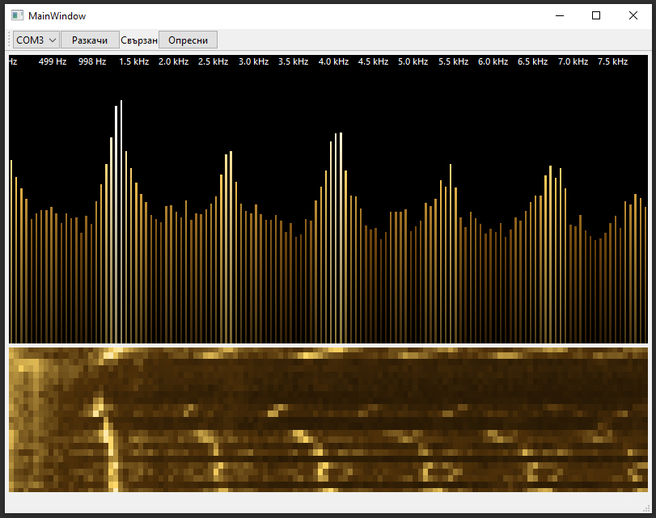
Task: Click the 6.5 kHz frequency label
Action: click(532, 61)
